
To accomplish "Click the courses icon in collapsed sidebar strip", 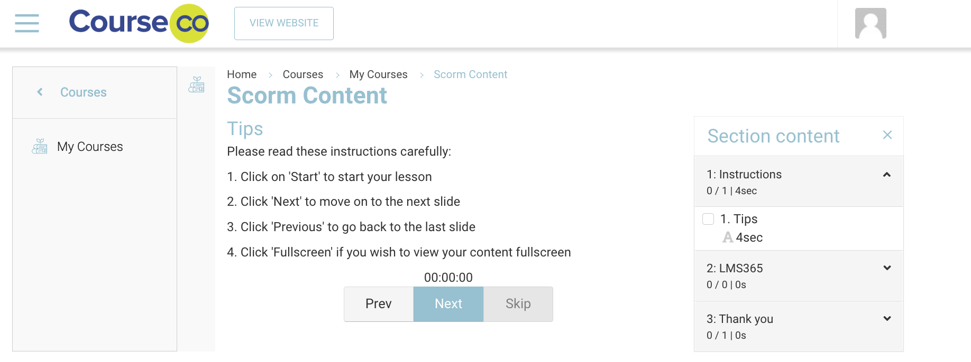I will point(196,85).
